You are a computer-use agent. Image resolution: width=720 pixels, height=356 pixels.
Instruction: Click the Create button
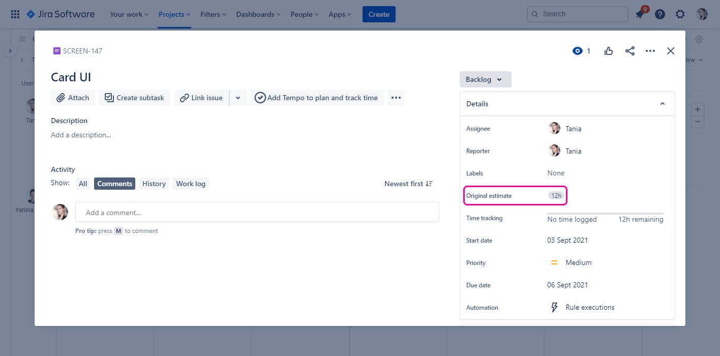click(379, 14)
